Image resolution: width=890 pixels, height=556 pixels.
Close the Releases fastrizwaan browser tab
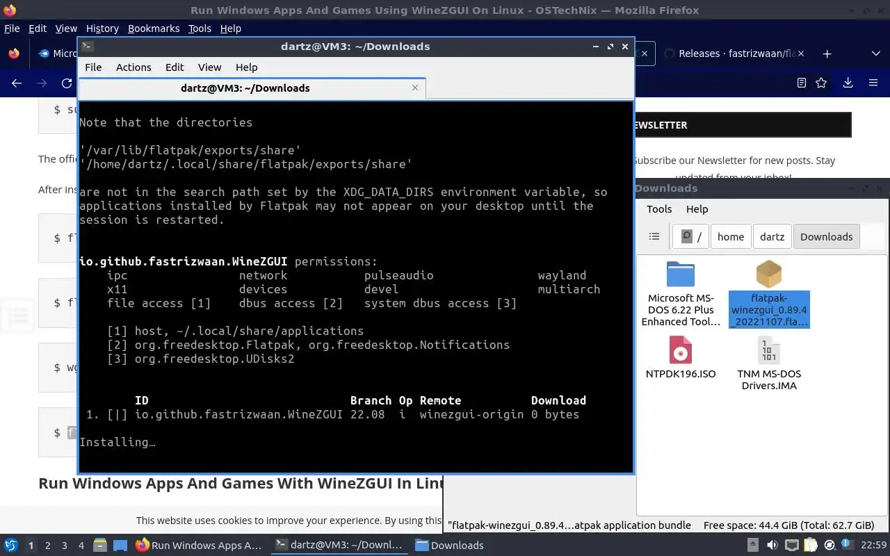[x=800, y=54]
